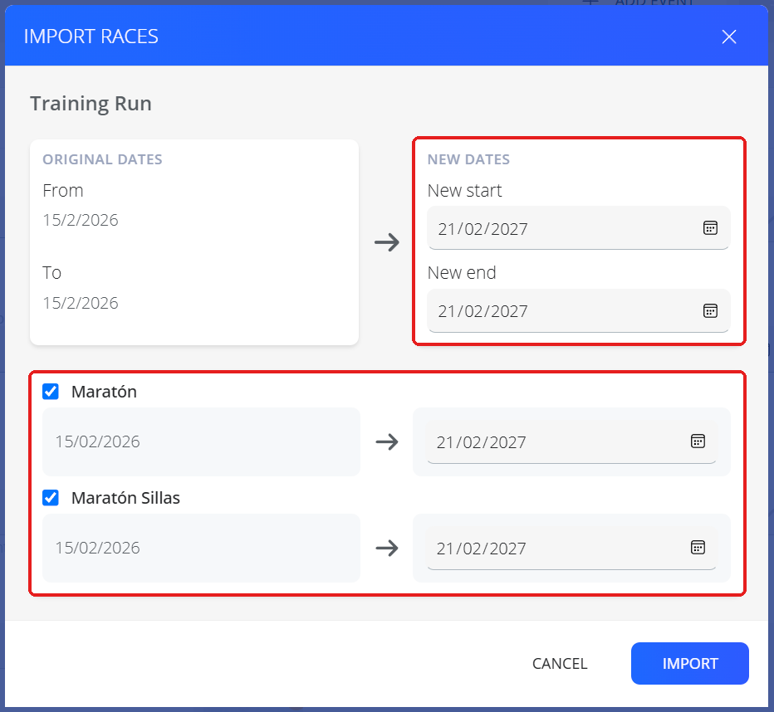Image resolution: width=774 pixels, height=712 pixels.
Task: Click the Maratón Sillas label text
Action: [125, 498]
